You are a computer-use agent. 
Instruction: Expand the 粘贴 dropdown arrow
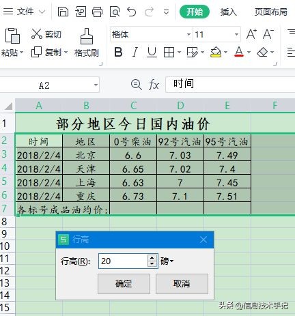point(22,53)
